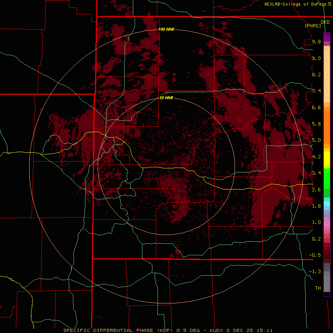Image resolution: width=333 pixels, height=333 pixels.
Task: Click the 5.8 value on color scale
Action: (316, 124)
